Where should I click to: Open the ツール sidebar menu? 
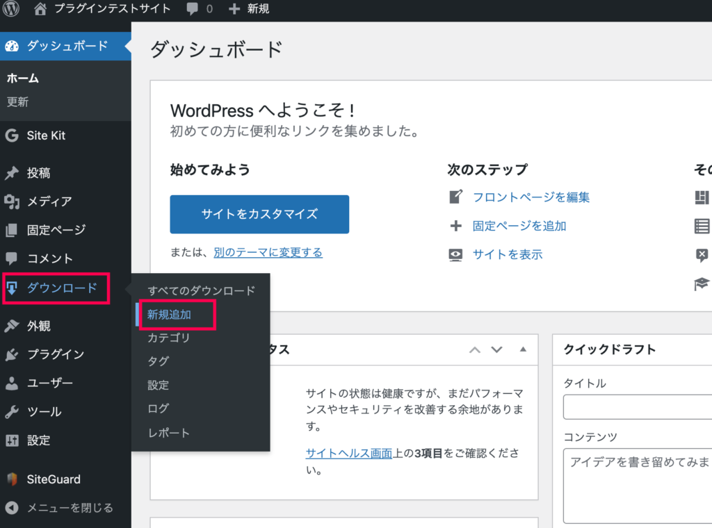coord(44,412)
